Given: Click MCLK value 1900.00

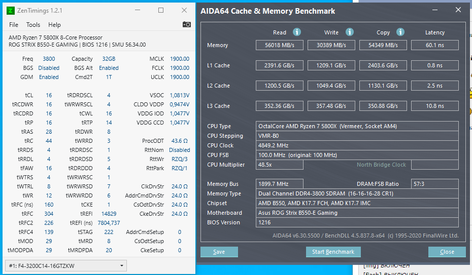Looking at the screenshot, I should [180, 59].
